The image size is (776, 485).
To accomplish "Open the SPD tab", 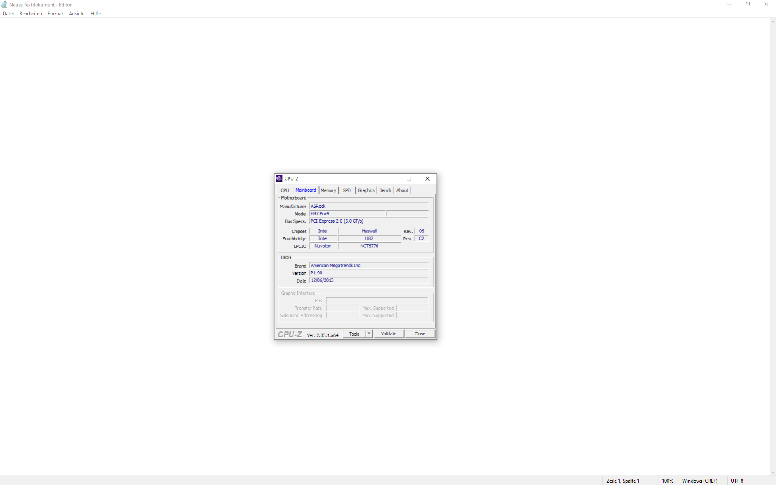I will (347, 190).
